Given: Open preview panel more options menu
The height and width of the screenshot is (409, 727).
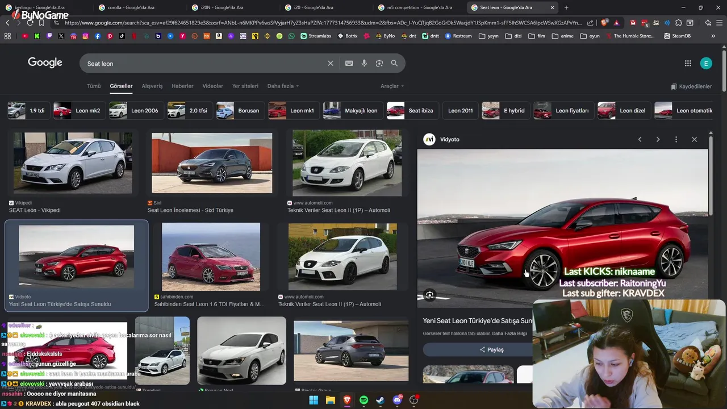Looking at the screenshot, I should tap(676, 139).
